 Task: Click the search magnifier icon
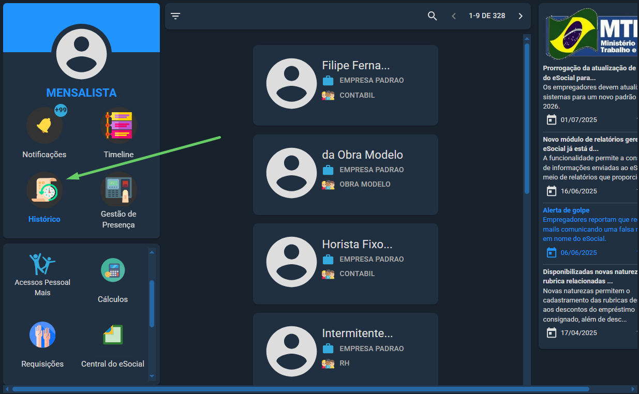[433, 16]
